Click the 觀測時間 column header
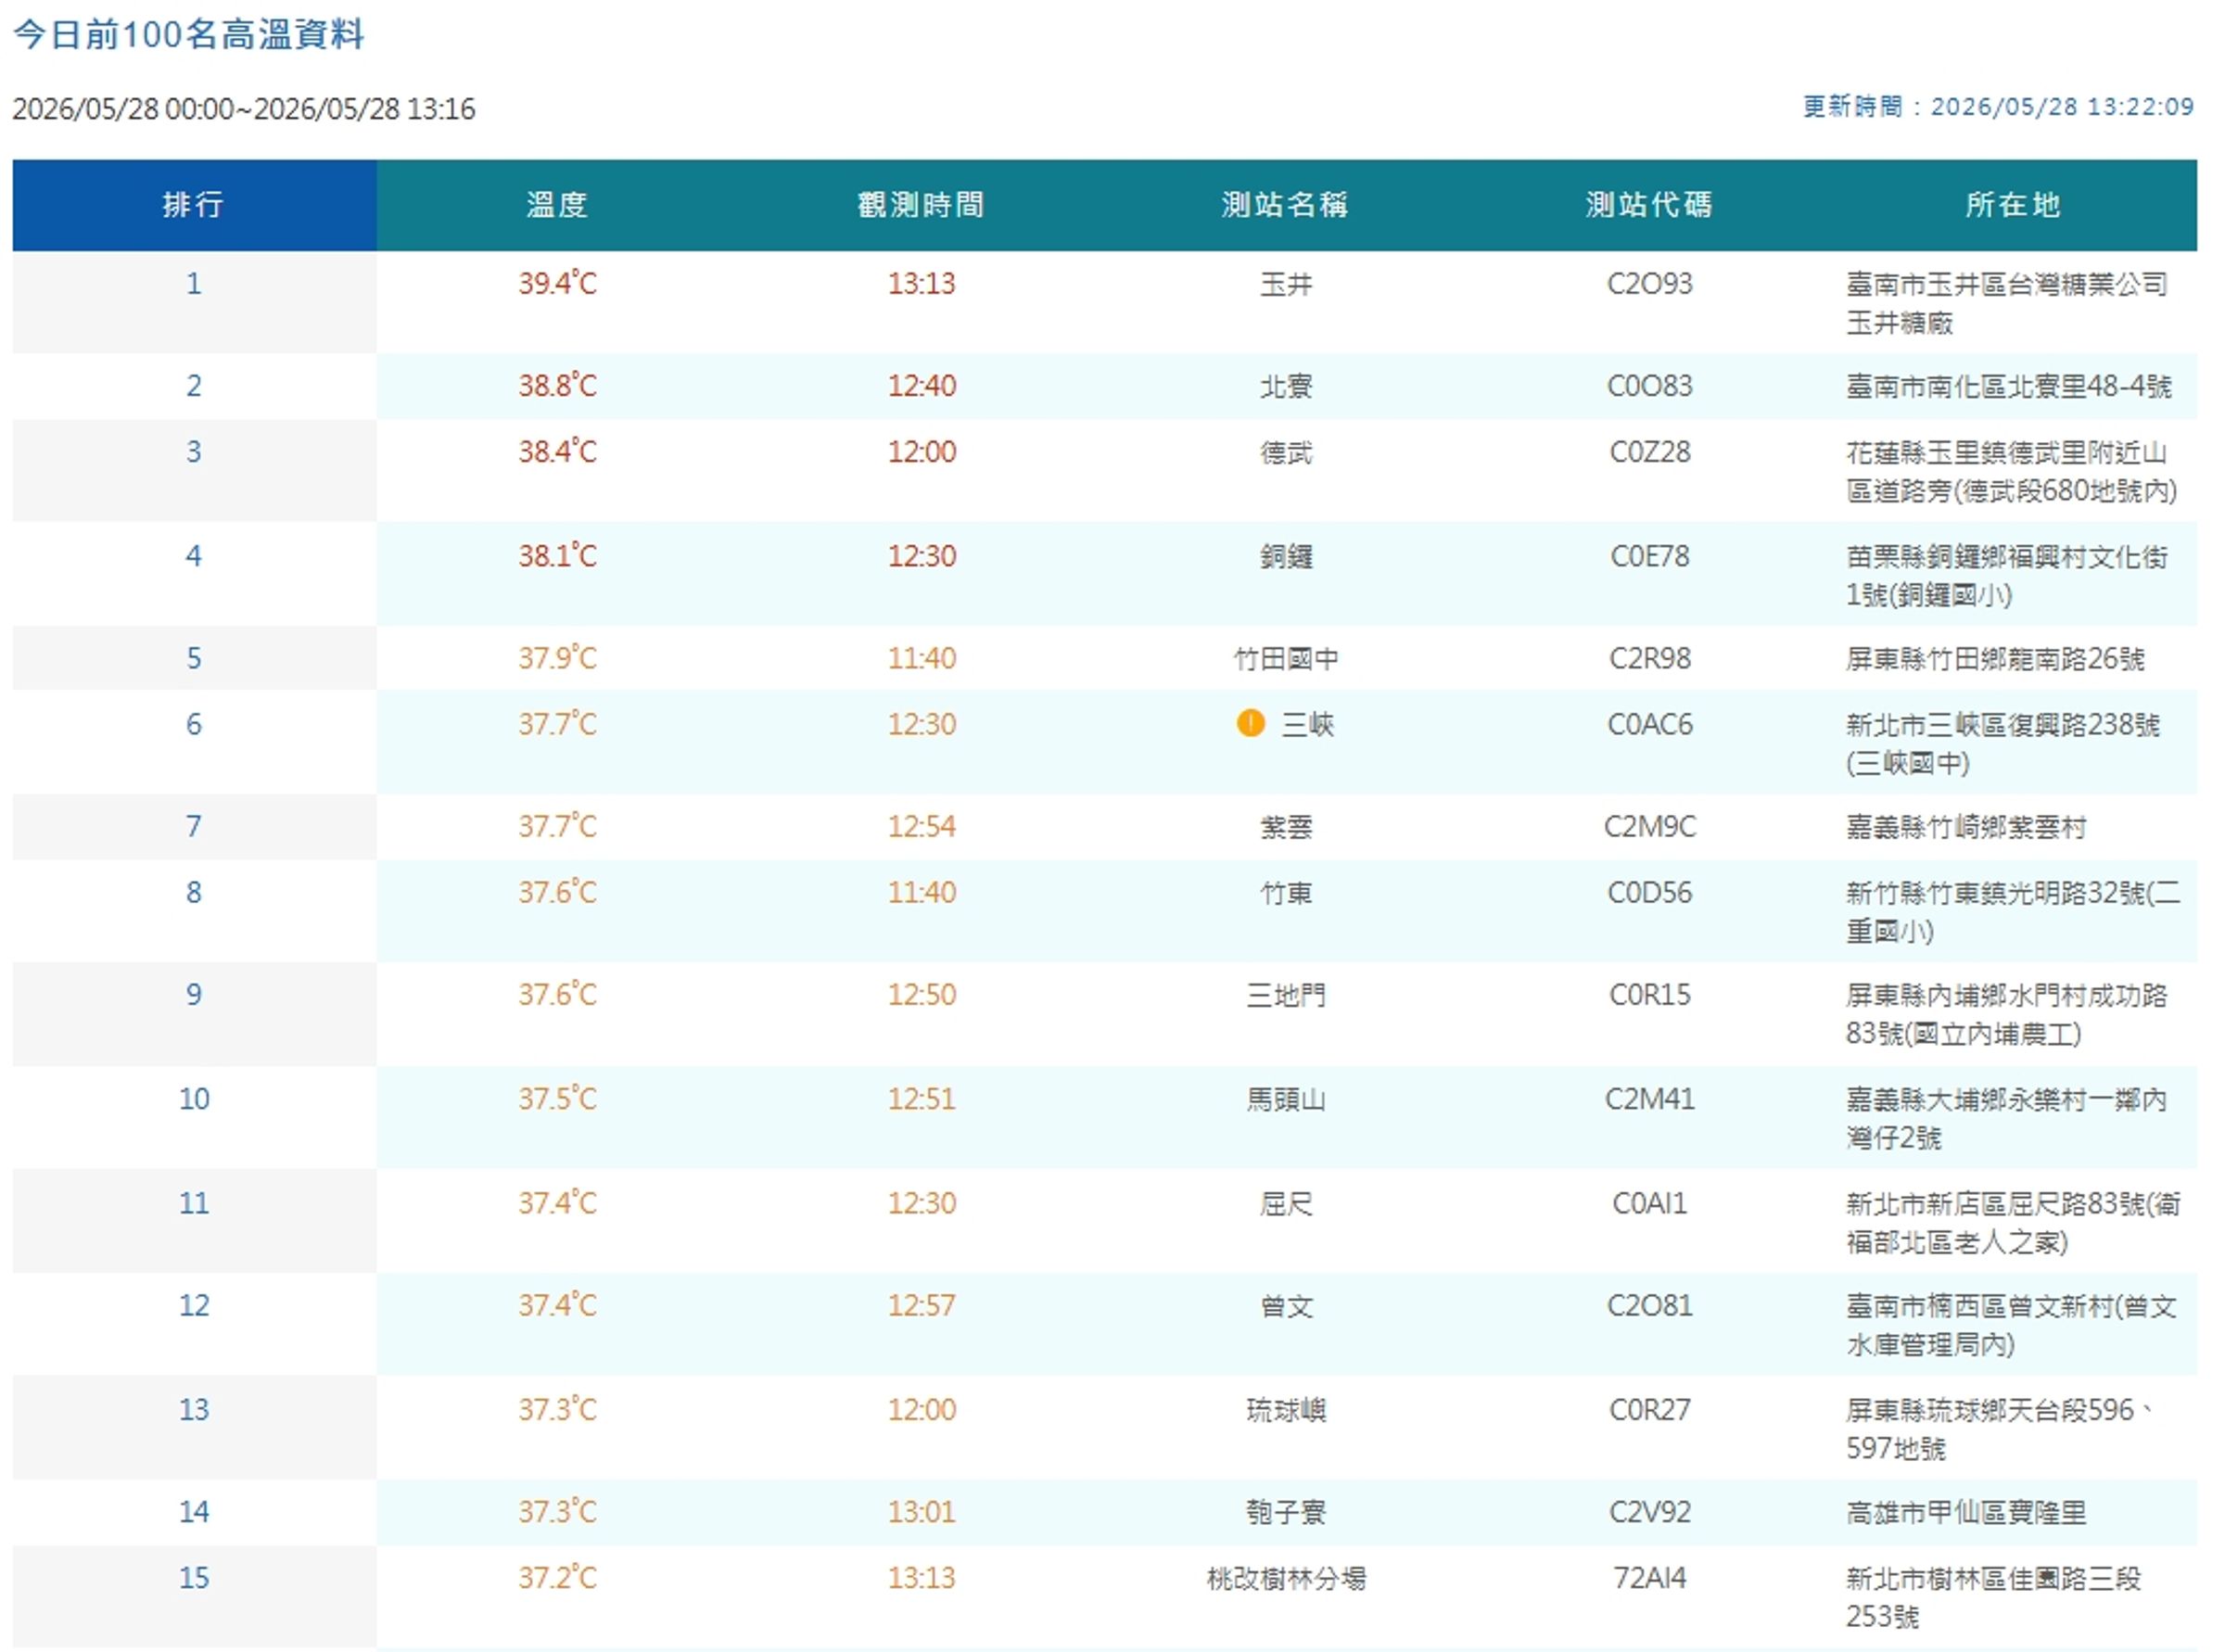This screenshot has width=2225, height=1652. coord(921,205)
